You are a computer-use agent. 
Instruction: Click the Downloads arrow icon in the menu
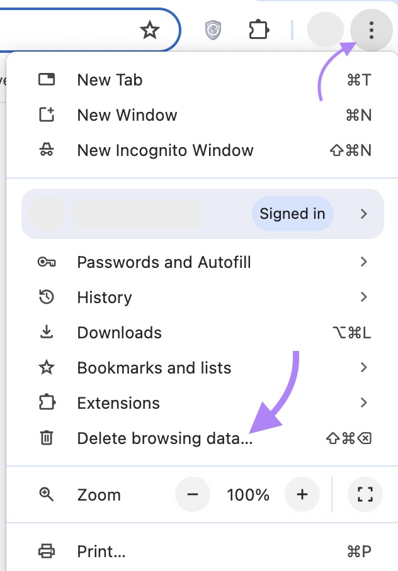(x=47, y=332)
